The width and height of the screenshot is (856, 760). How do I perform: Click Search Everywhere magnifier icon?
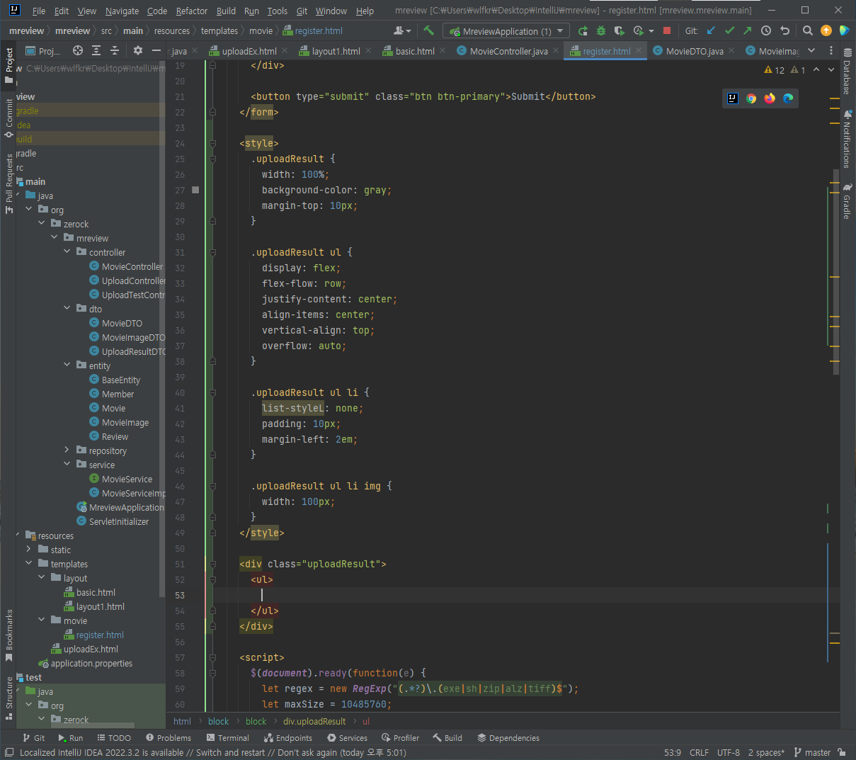tap(807, 30)
